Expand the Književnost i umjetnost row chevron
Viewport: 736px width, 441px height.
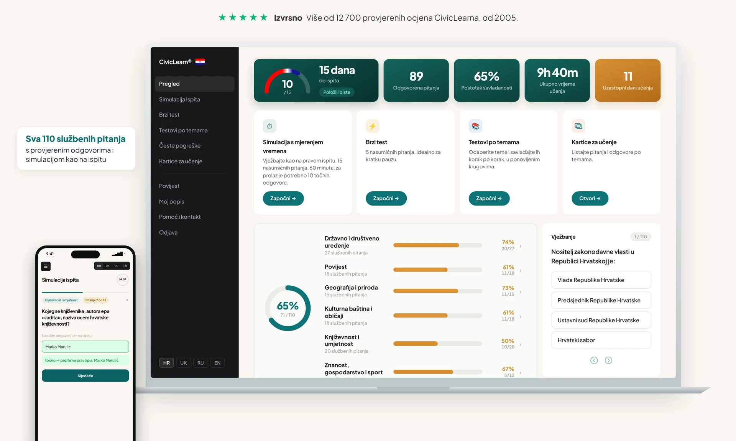click(521, 345)
